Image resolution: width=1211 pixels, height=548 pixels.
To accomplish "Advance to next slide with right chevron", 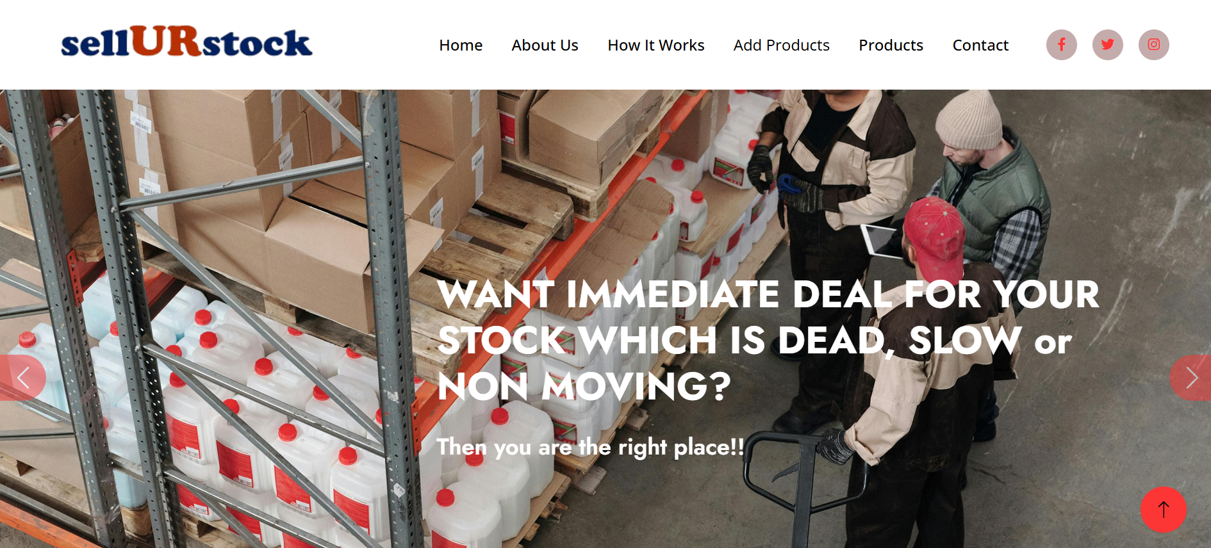I will 1190,378.
